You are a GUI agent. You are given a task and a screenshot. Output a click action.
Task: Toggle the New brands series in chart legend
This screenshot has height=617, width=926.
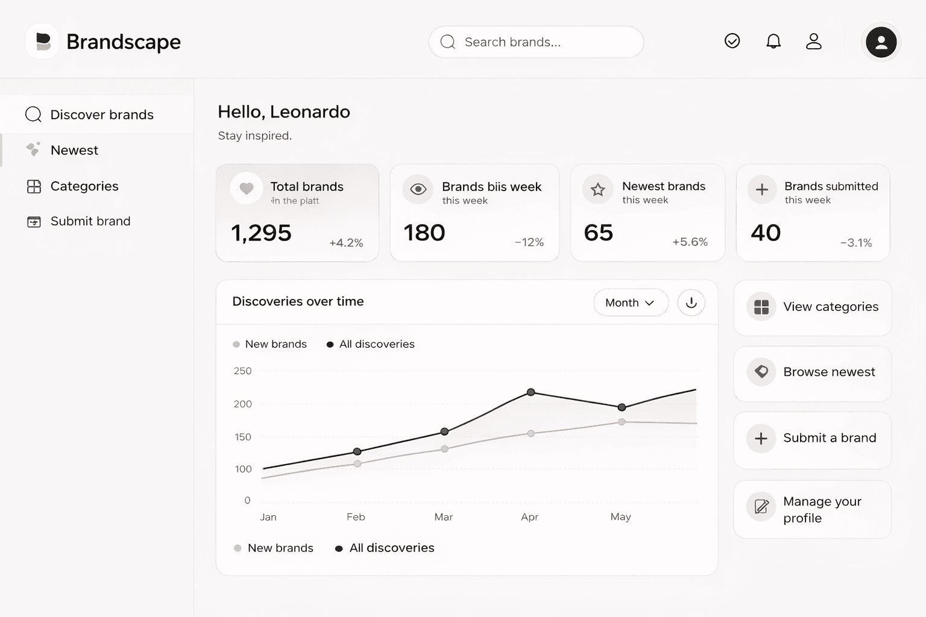click(269, 343)
